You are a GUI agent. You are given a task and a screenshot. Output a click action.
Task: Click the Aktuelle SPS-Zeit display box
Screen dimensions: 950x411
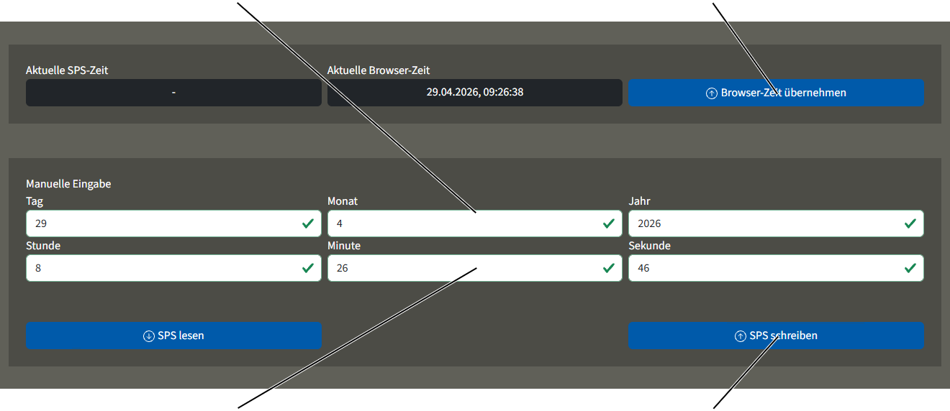(173, 93)
